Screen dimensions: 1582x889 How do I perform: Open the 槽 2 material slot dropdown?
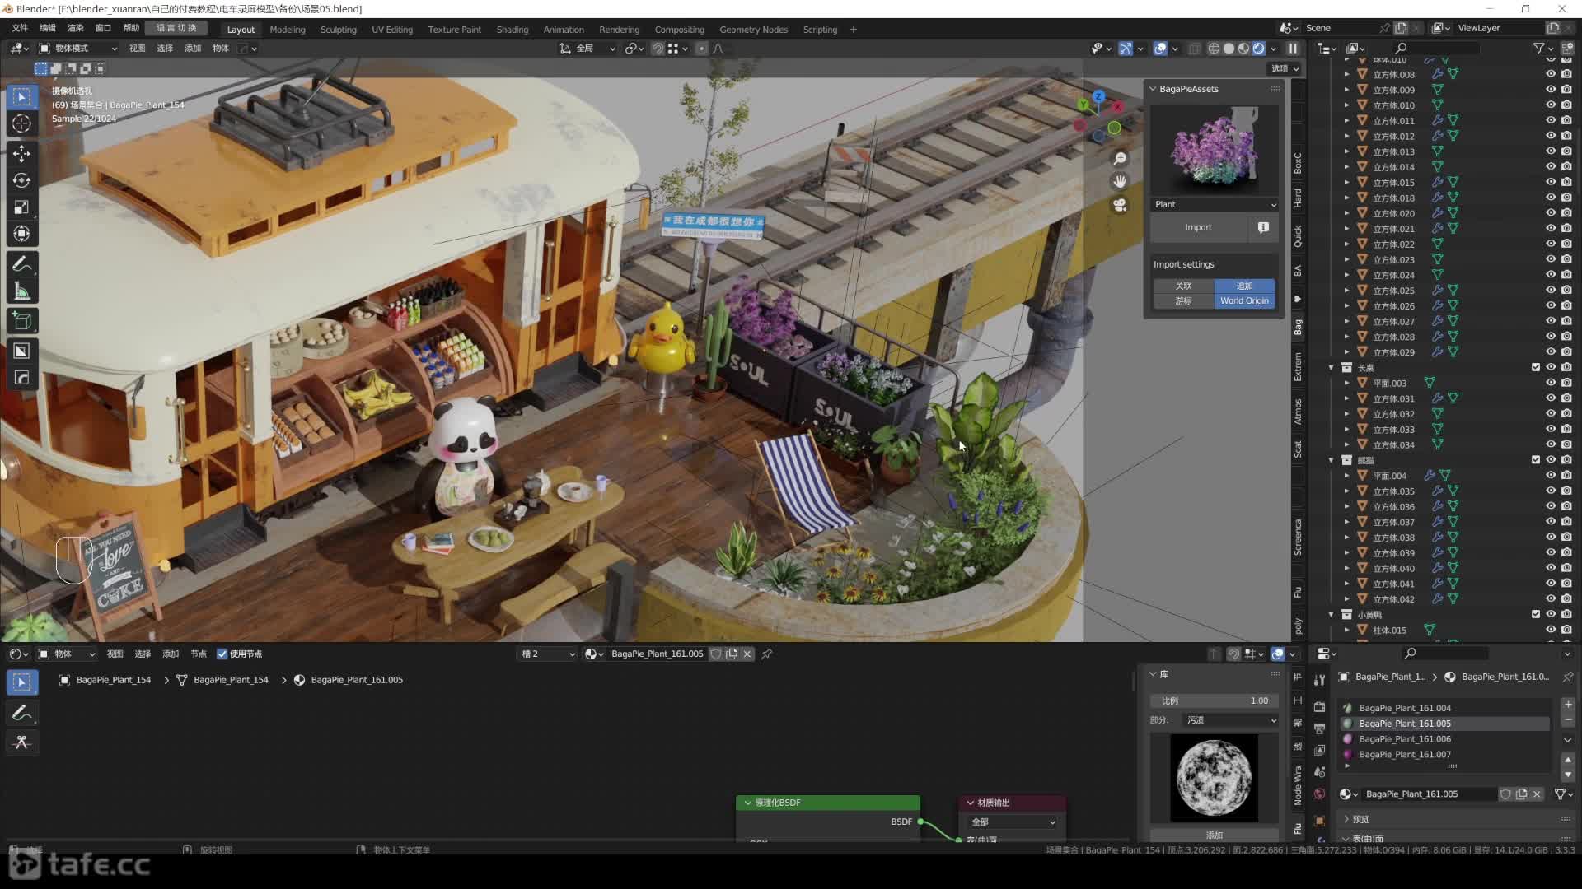point(548,654)
